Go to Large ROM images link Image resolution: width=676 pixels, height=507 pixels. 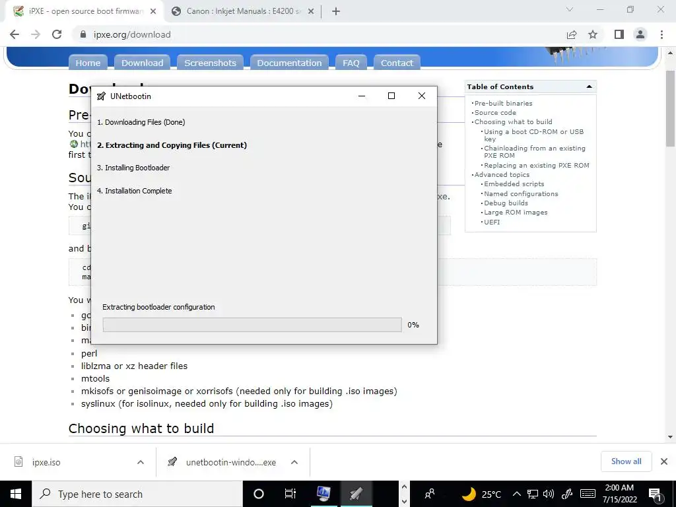[x=516, y=212]
